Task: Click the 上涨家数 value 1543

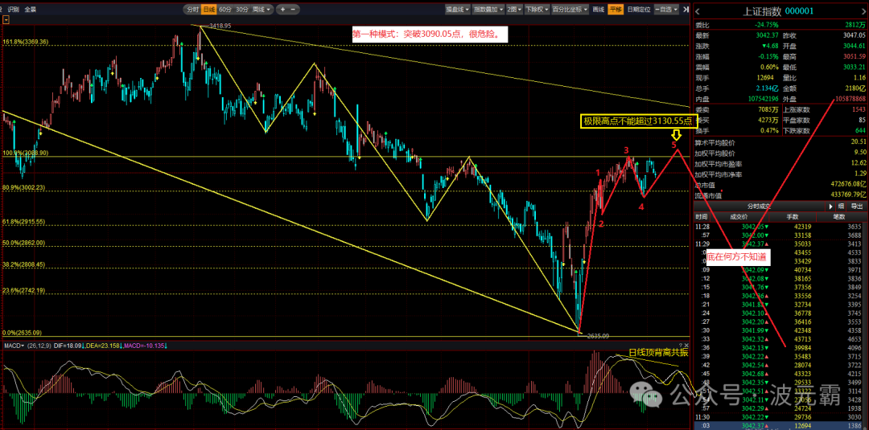Action: point(858,109)
